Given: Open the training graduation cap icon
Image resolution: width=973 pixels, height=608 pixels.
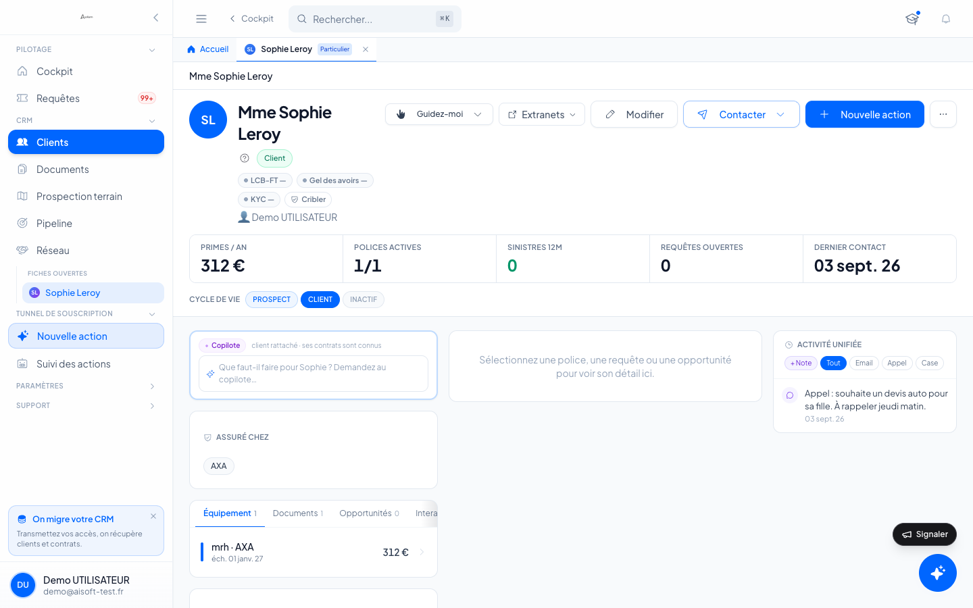Looking at the screenshot, I should 912,19.
